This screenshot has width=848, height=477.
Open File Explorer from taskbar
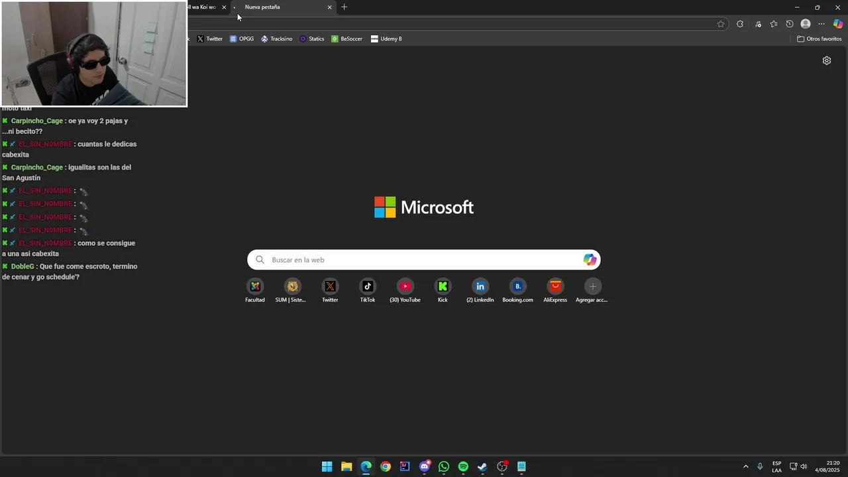[x=346, y=466]
